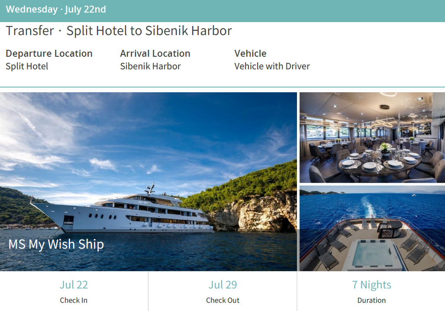The width and height of the screenshot is (445, 311).
Task: Select the Vehicle label
Action: pos(250,53)
